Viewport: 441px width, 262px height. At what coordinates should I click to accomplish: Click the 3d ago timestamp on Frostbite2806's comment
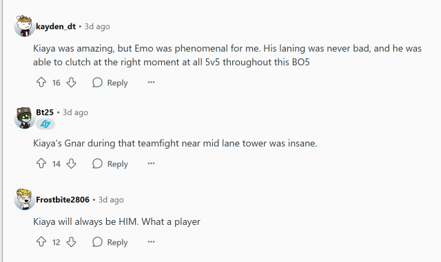111,199
